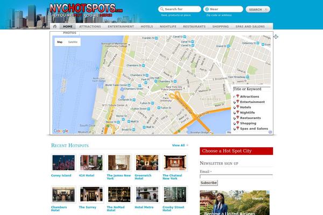Toggle the Restaurants map filter checkbox
Image resolution: width=323 pixels, height=215 pixels.
234,118
